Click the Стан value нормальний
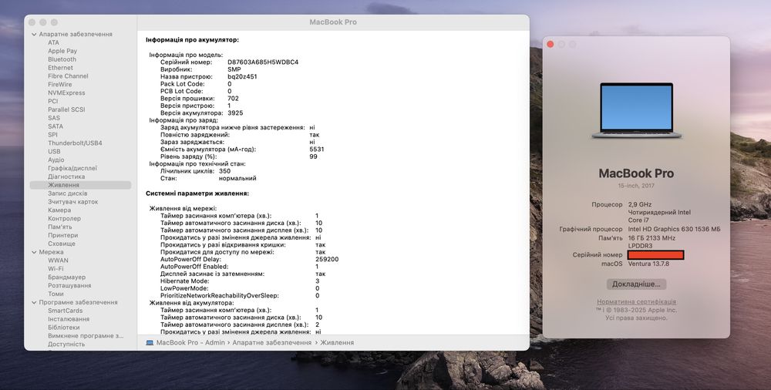The height and width of the screenshot is (390, 771). [237, 179]
